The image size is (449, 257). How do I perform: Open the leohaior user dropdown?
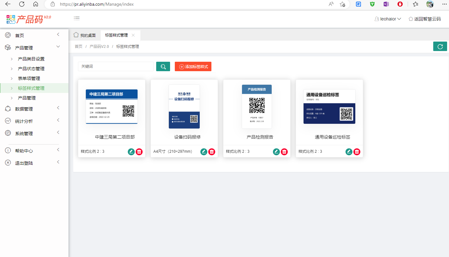click(388, 19)
